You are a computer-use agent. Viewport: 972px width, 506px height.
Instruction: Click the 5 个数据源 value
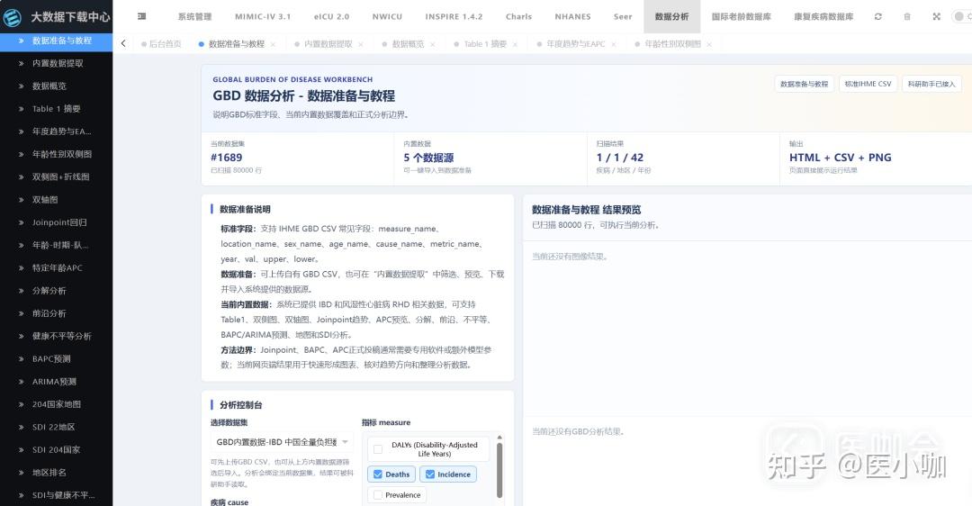[428, 158]
